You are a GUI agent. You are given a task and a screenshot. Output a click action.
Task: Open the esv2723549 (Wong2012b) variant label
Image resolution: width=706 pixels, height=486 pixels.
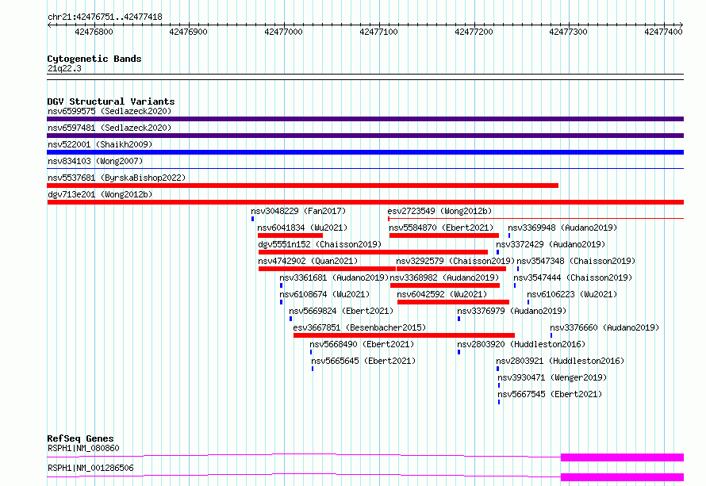(439, 211)
